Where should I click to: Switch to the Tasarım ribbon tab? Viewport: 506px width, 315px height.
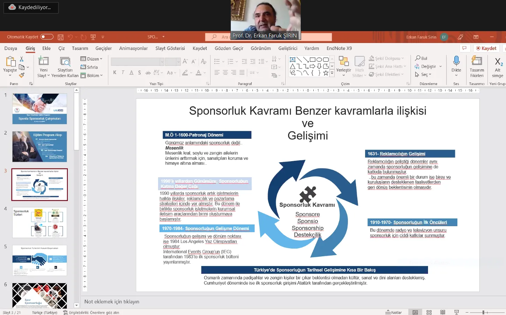[80, 48]
